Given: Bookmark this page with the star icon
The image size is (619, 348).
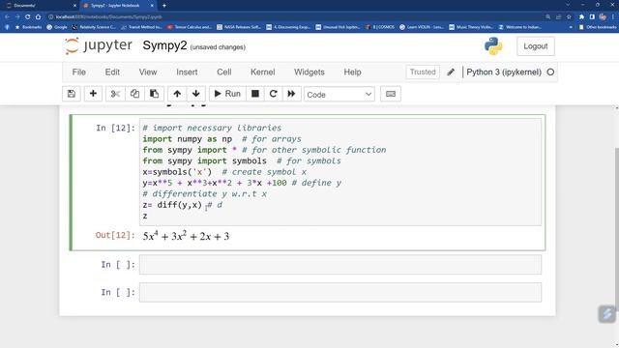Looking at the screenshot, I should [569, 17].
